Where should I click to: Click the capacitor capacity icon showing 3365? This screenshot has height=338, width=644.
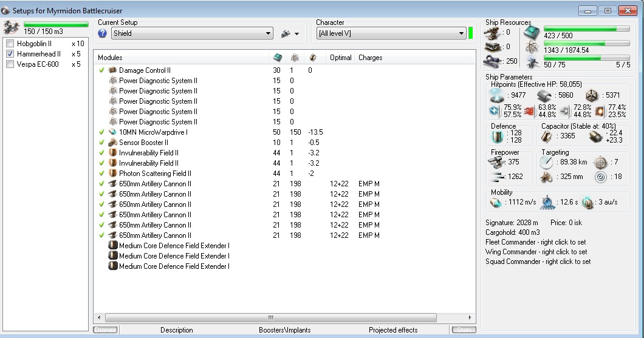[x=547, y=136]
